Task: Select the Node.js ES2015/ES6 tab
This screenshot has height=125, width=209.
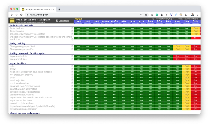Action: pos(37,9)
